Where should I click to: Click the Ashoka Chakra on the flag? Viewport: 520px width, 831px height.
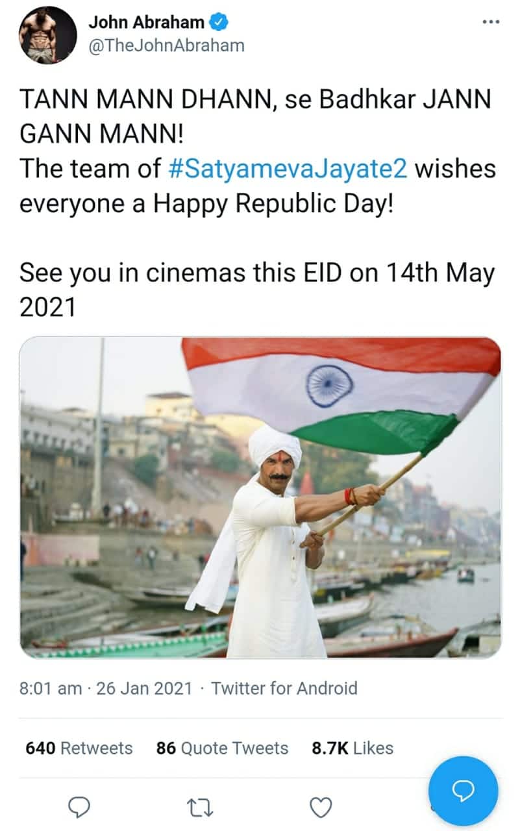[329, 386]
